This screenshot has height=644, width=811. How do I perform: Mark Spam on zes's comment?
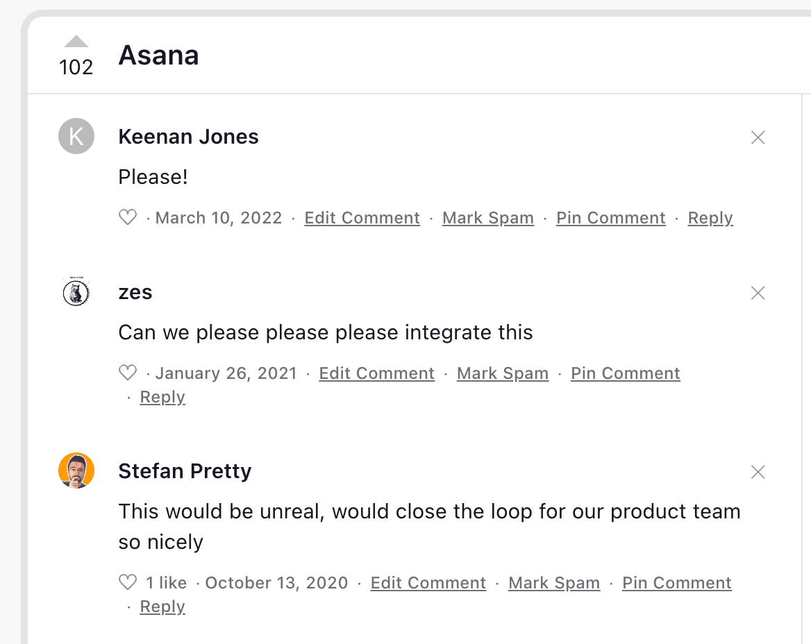(x=502, y=373)
